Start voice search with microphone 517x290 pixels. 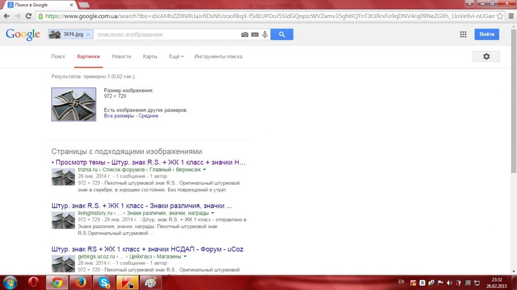click(265, 34)
